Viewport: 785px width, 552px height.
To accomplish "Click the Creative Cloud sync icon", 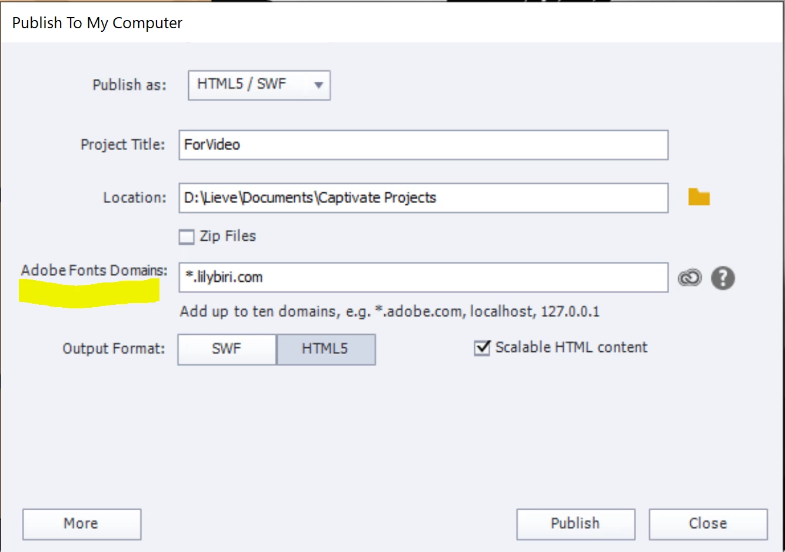I will [x=690, y=277].
